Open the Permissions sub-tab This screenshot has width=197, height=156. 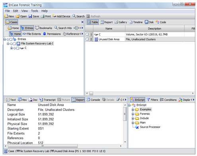52,34
